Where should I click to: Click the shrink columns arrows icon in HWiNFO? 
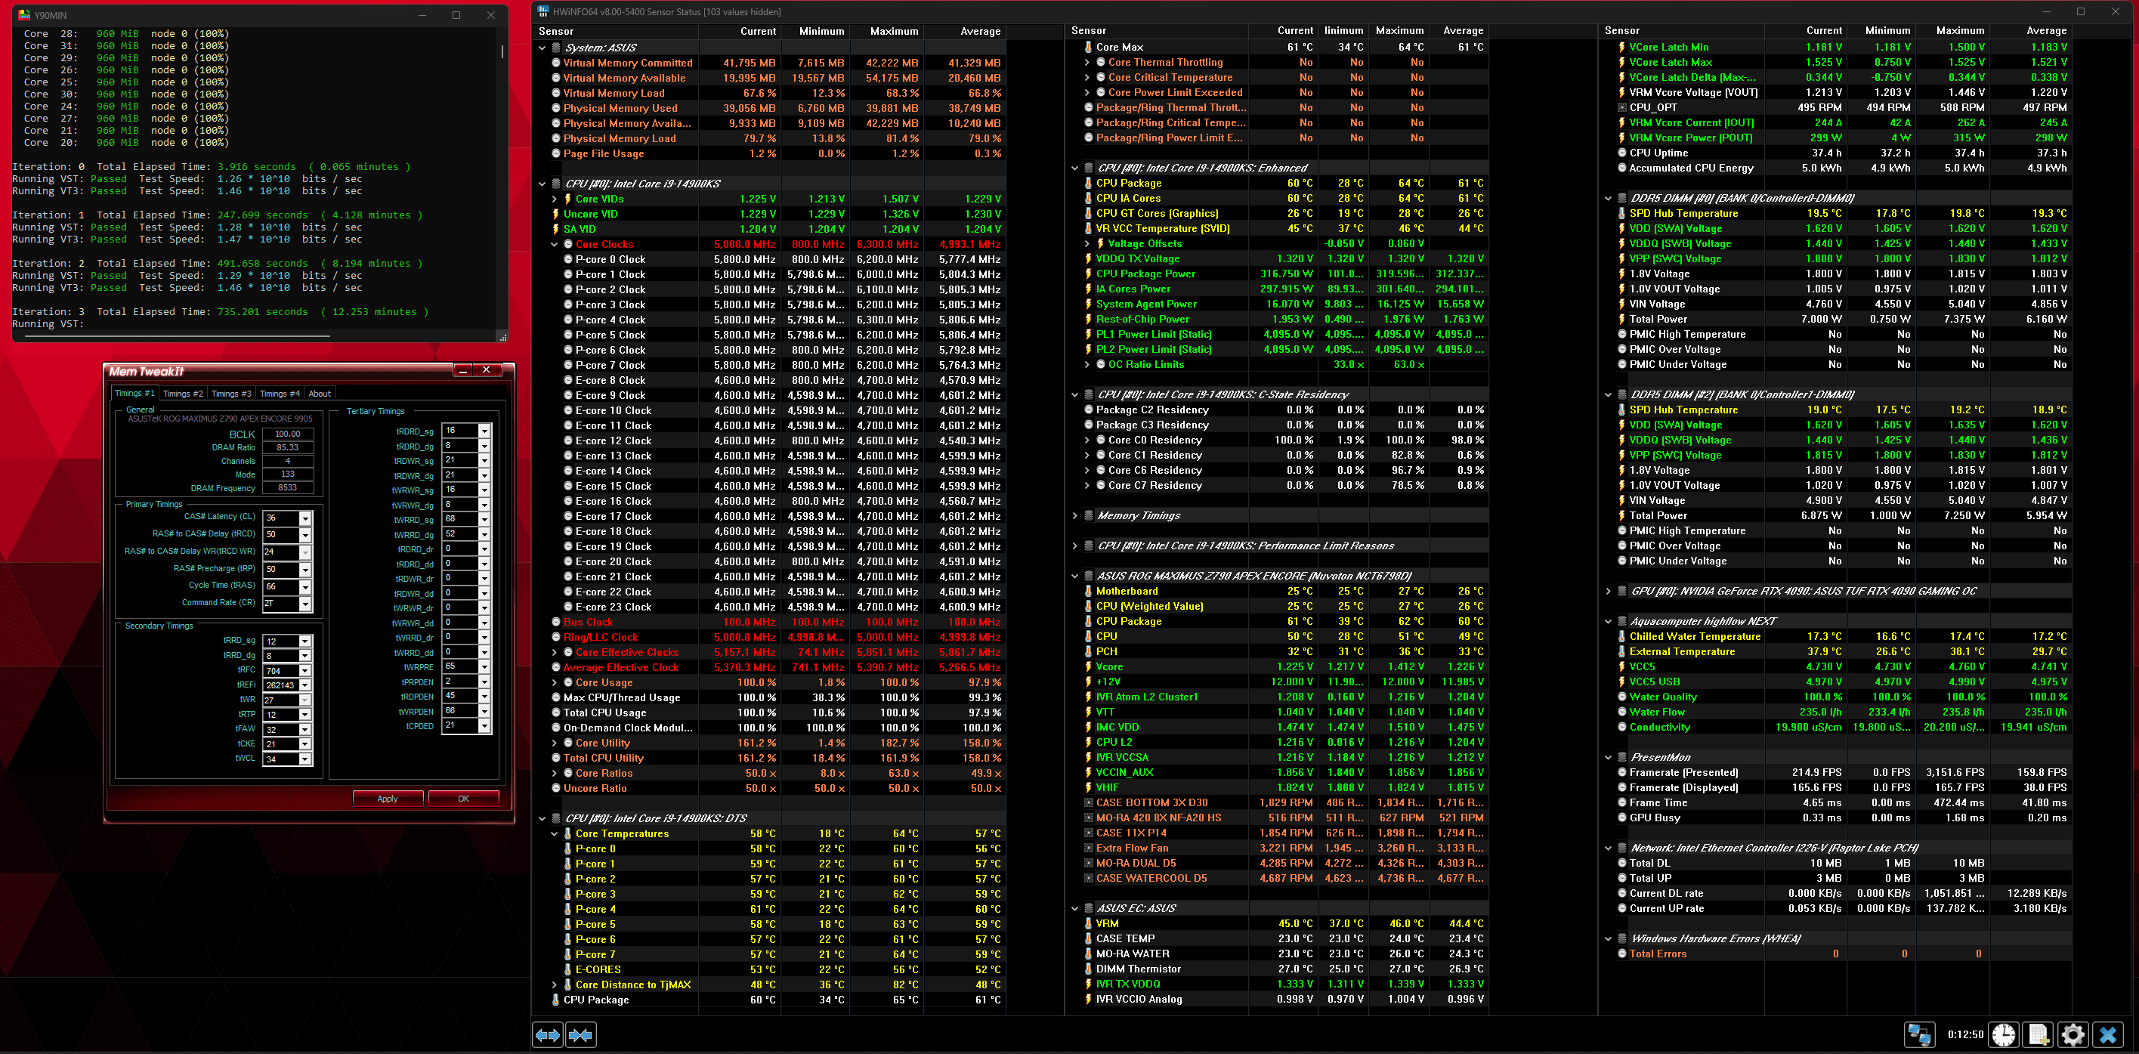(x=580, y=1035)
